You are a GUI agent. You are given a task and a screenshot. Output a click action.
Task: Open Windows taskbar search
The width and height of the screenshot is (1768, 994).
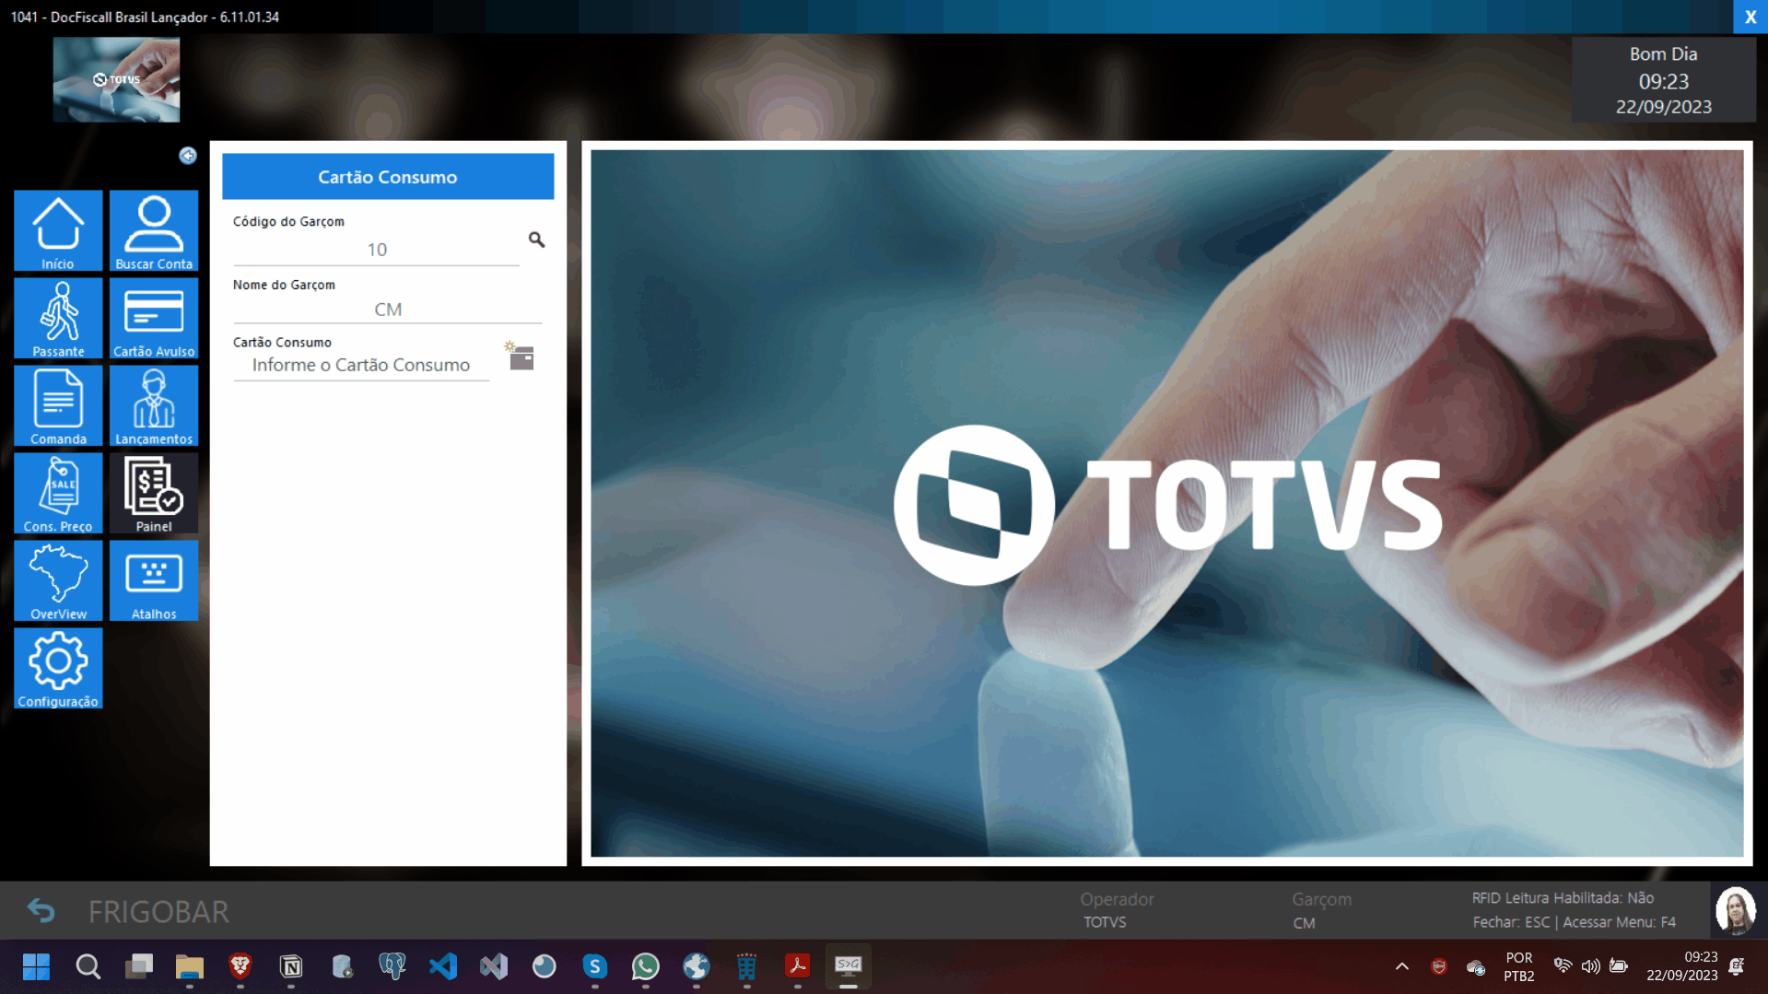(x=88, y=966)
